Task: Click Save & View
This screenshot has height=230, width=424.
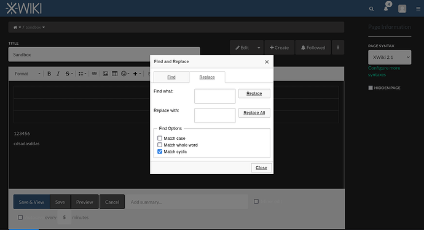Action: (31, 202)
